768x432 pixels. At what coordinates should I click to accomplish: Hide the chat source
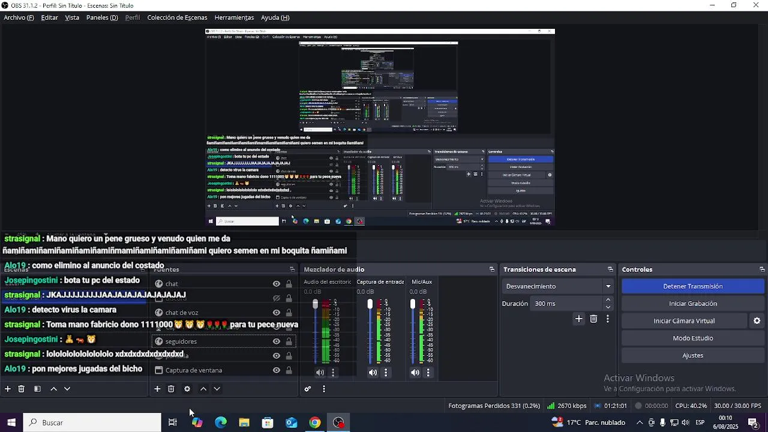pos(277,284)
